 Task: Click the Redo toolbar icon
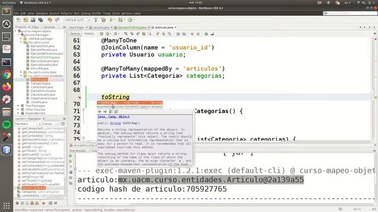(x=57, y=20)
